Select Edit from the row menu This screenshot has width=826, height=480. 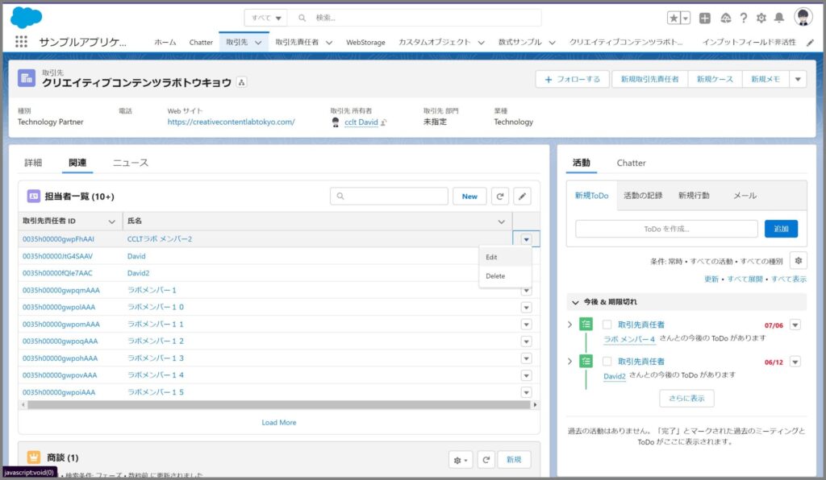[x=492, y=257]
